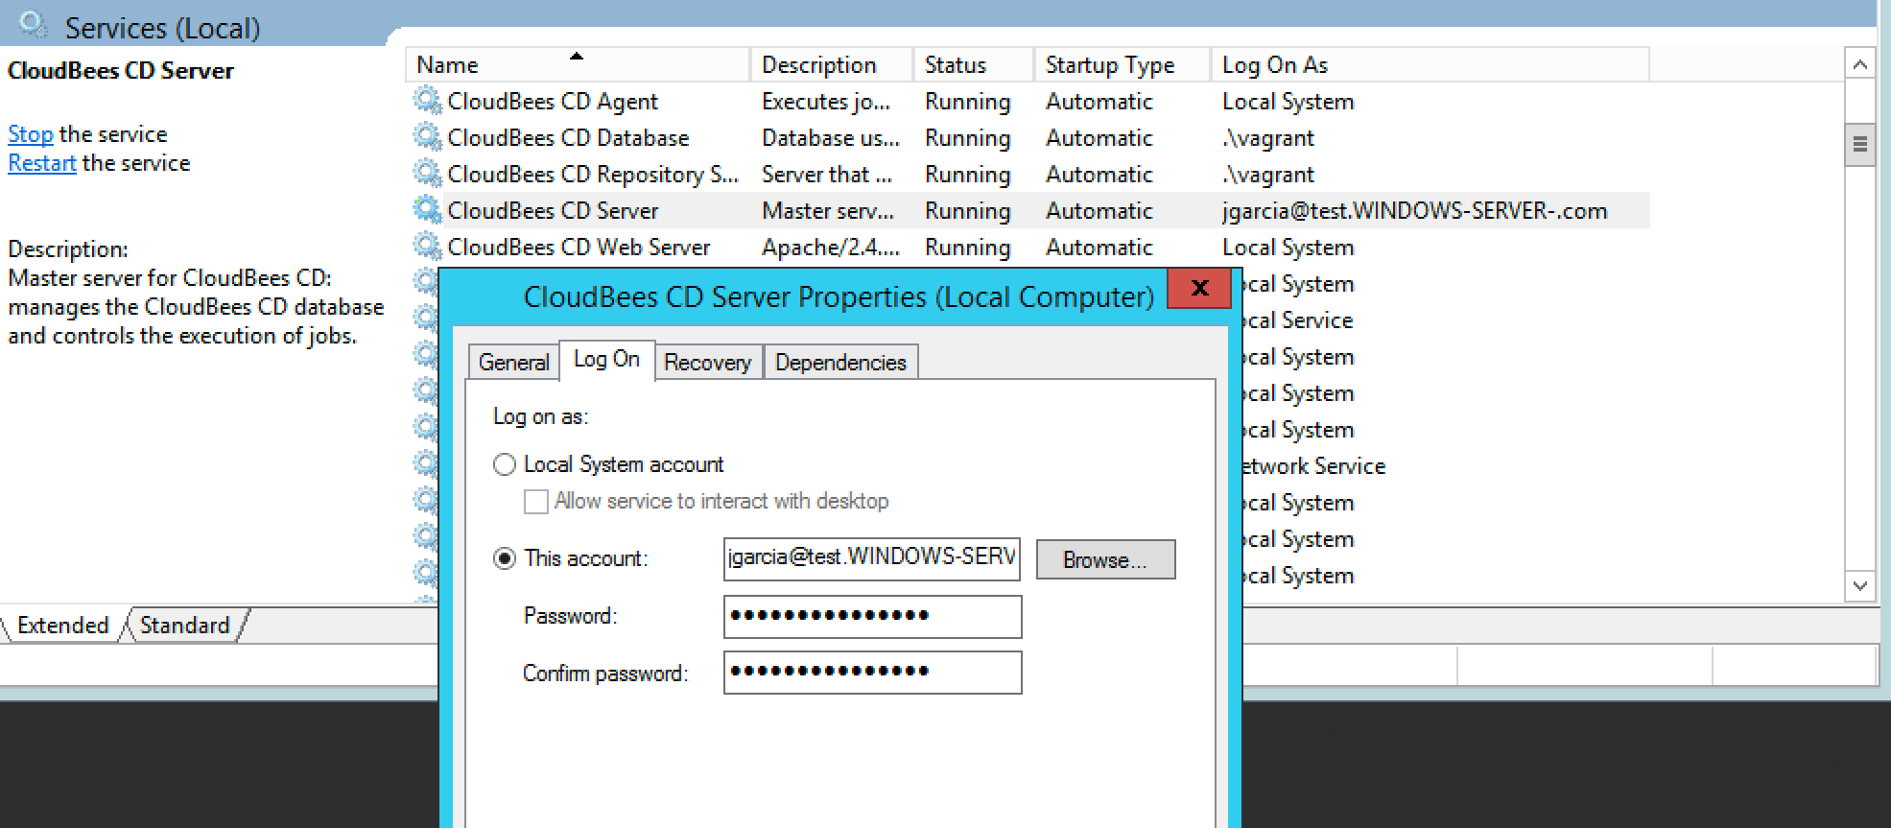Screen dimensions: 1891x828
Task: Select the This account radio button
Action: tap(505, 558)
